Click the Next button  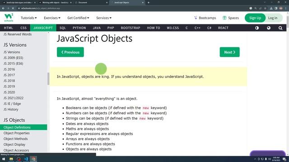tap(230, 52)
